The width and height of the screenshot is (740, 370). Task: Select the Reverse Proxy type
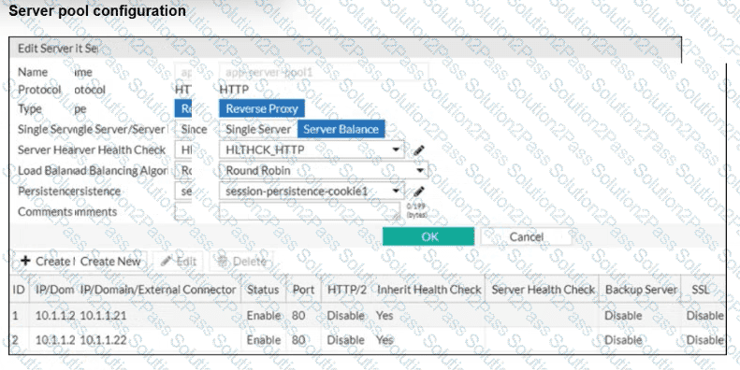(262, 108)
